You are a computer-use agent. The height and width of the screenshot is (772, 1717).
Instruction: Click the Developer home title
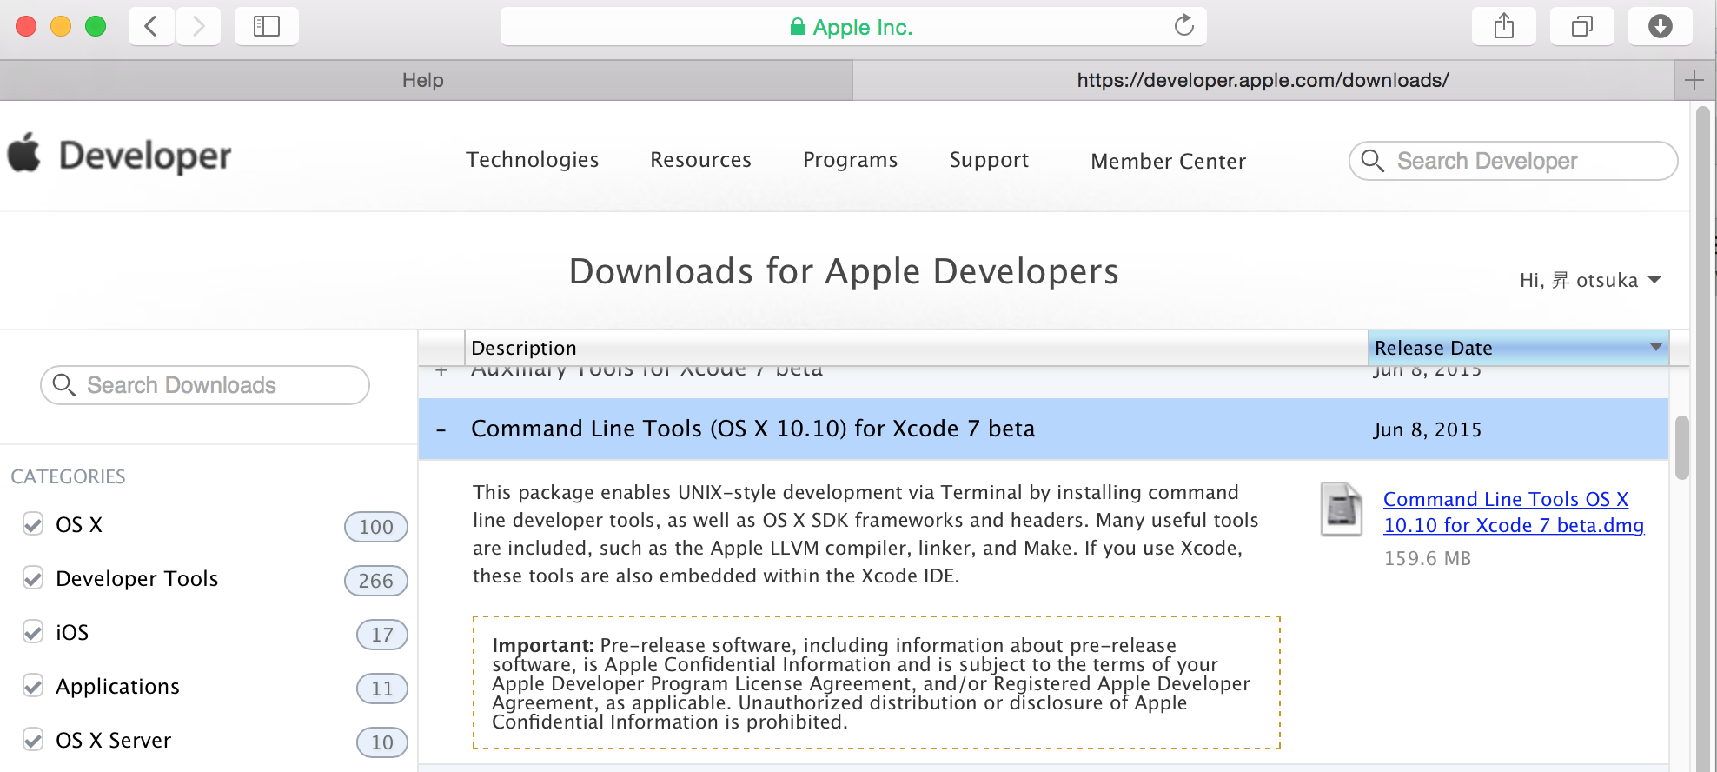click(145, 156)
